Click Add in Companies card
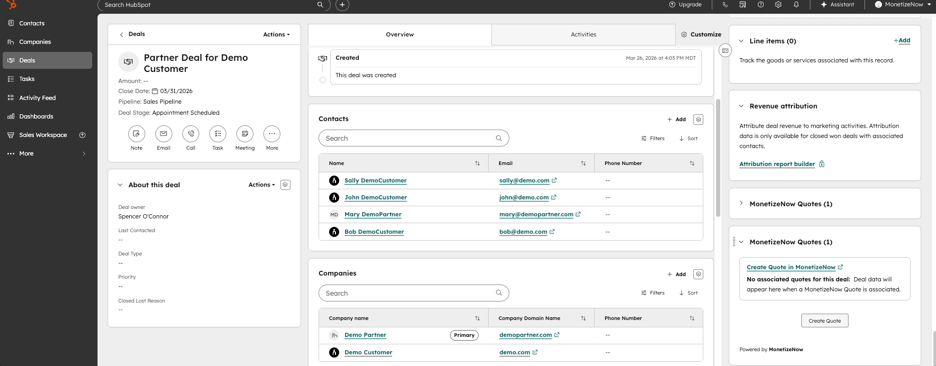This screenshot has width=936, height=366. click(x=677, y=274)
